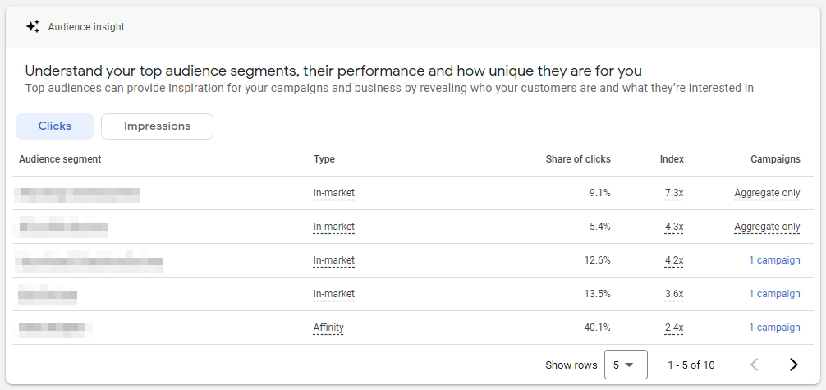Click the Audience segment column header
This screenshot has width=826, height=390.
tap(60, 159)
